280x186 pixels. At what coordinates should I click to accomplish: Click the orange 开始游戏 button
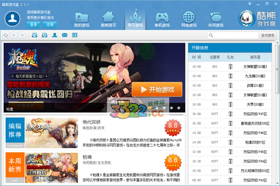point(157,90)
